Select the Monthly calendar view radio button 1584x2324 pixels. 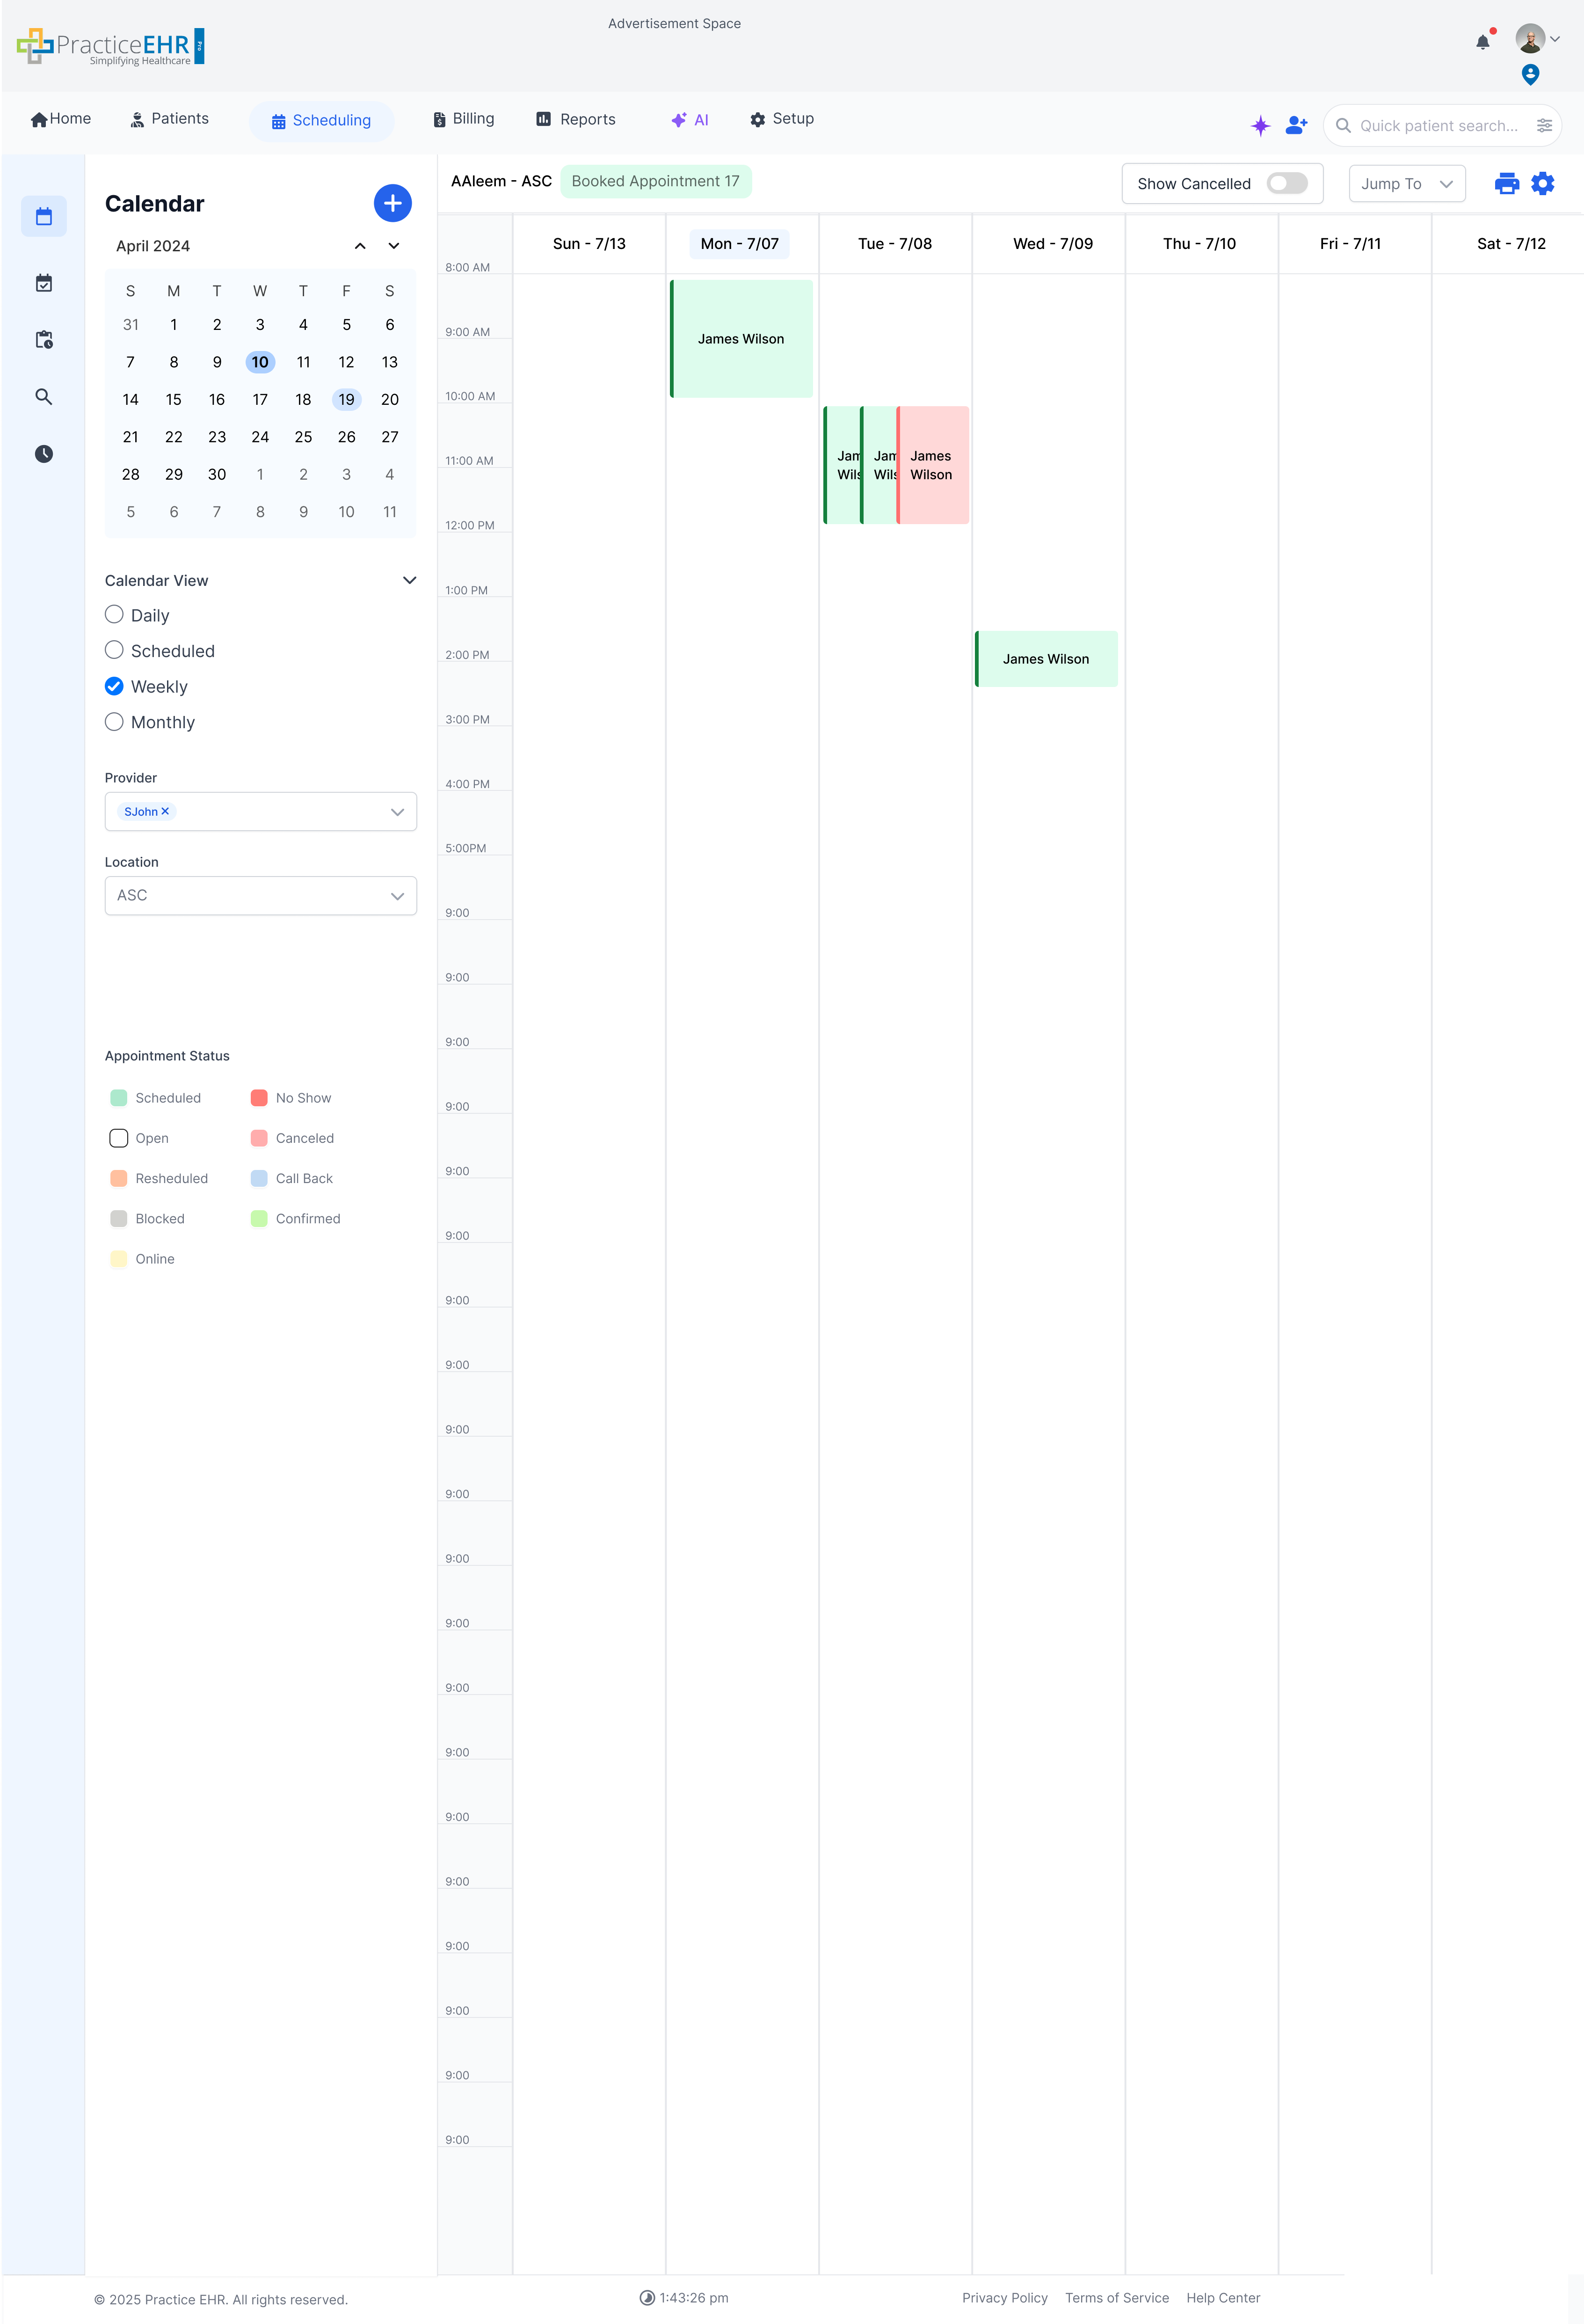coord(114,721)
